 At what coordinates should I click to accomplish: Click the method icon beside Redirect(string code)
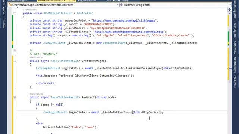(121, 5)
